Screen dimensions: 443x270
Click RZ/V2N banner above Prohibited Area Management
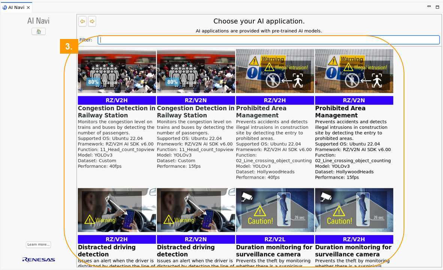354,100
